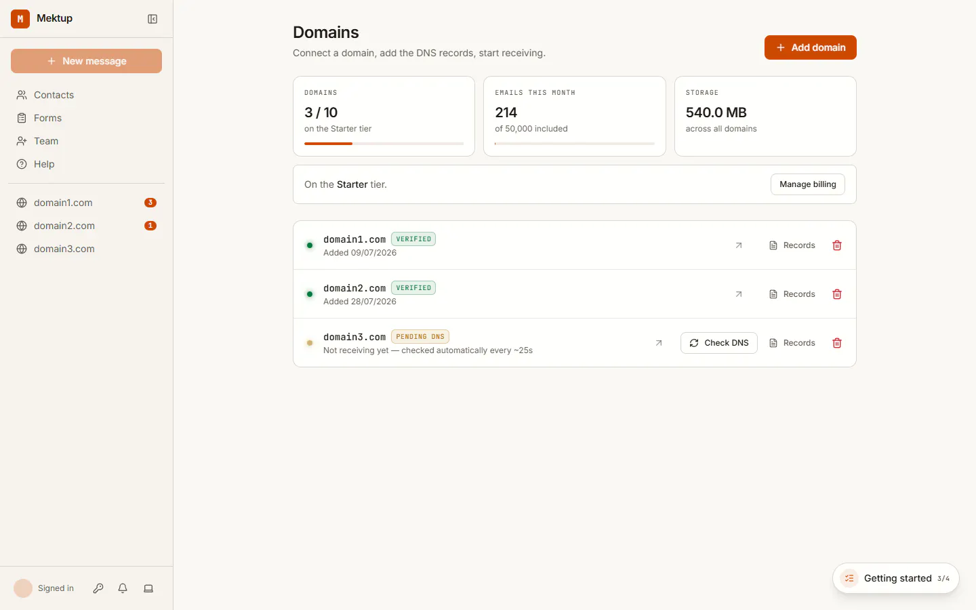
Task: Click the VERIFIED badge on domain2.com
Action: pos(413,288)
